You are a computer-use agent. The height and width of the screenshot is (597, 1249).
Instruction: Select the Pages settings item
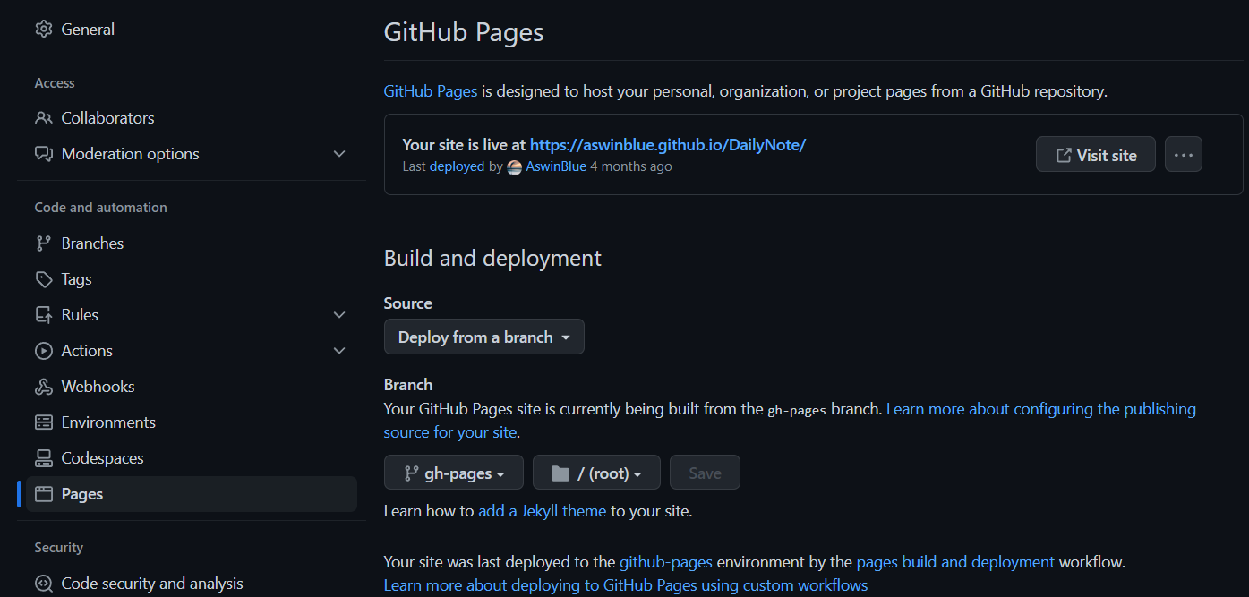(x=192, y=494)
